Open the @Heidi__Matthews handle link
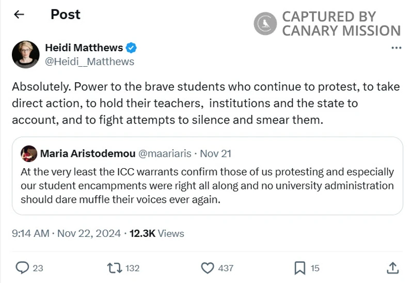Screen dimensions: 413x283 click(90, 62)
